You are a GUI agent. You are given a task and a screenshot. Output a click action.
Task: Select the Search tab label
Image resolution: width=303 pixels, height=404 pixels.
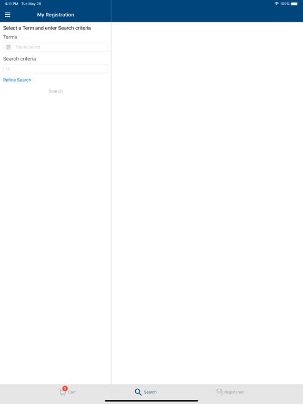click(x=150, y=392)
